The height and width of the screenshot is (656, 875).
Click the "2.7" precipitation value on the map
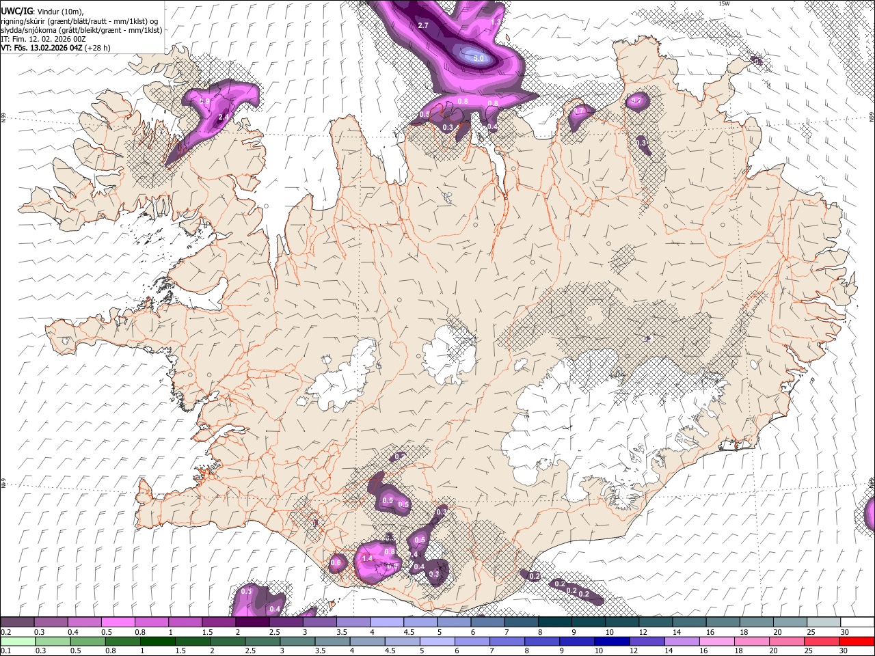pos(422,25)
